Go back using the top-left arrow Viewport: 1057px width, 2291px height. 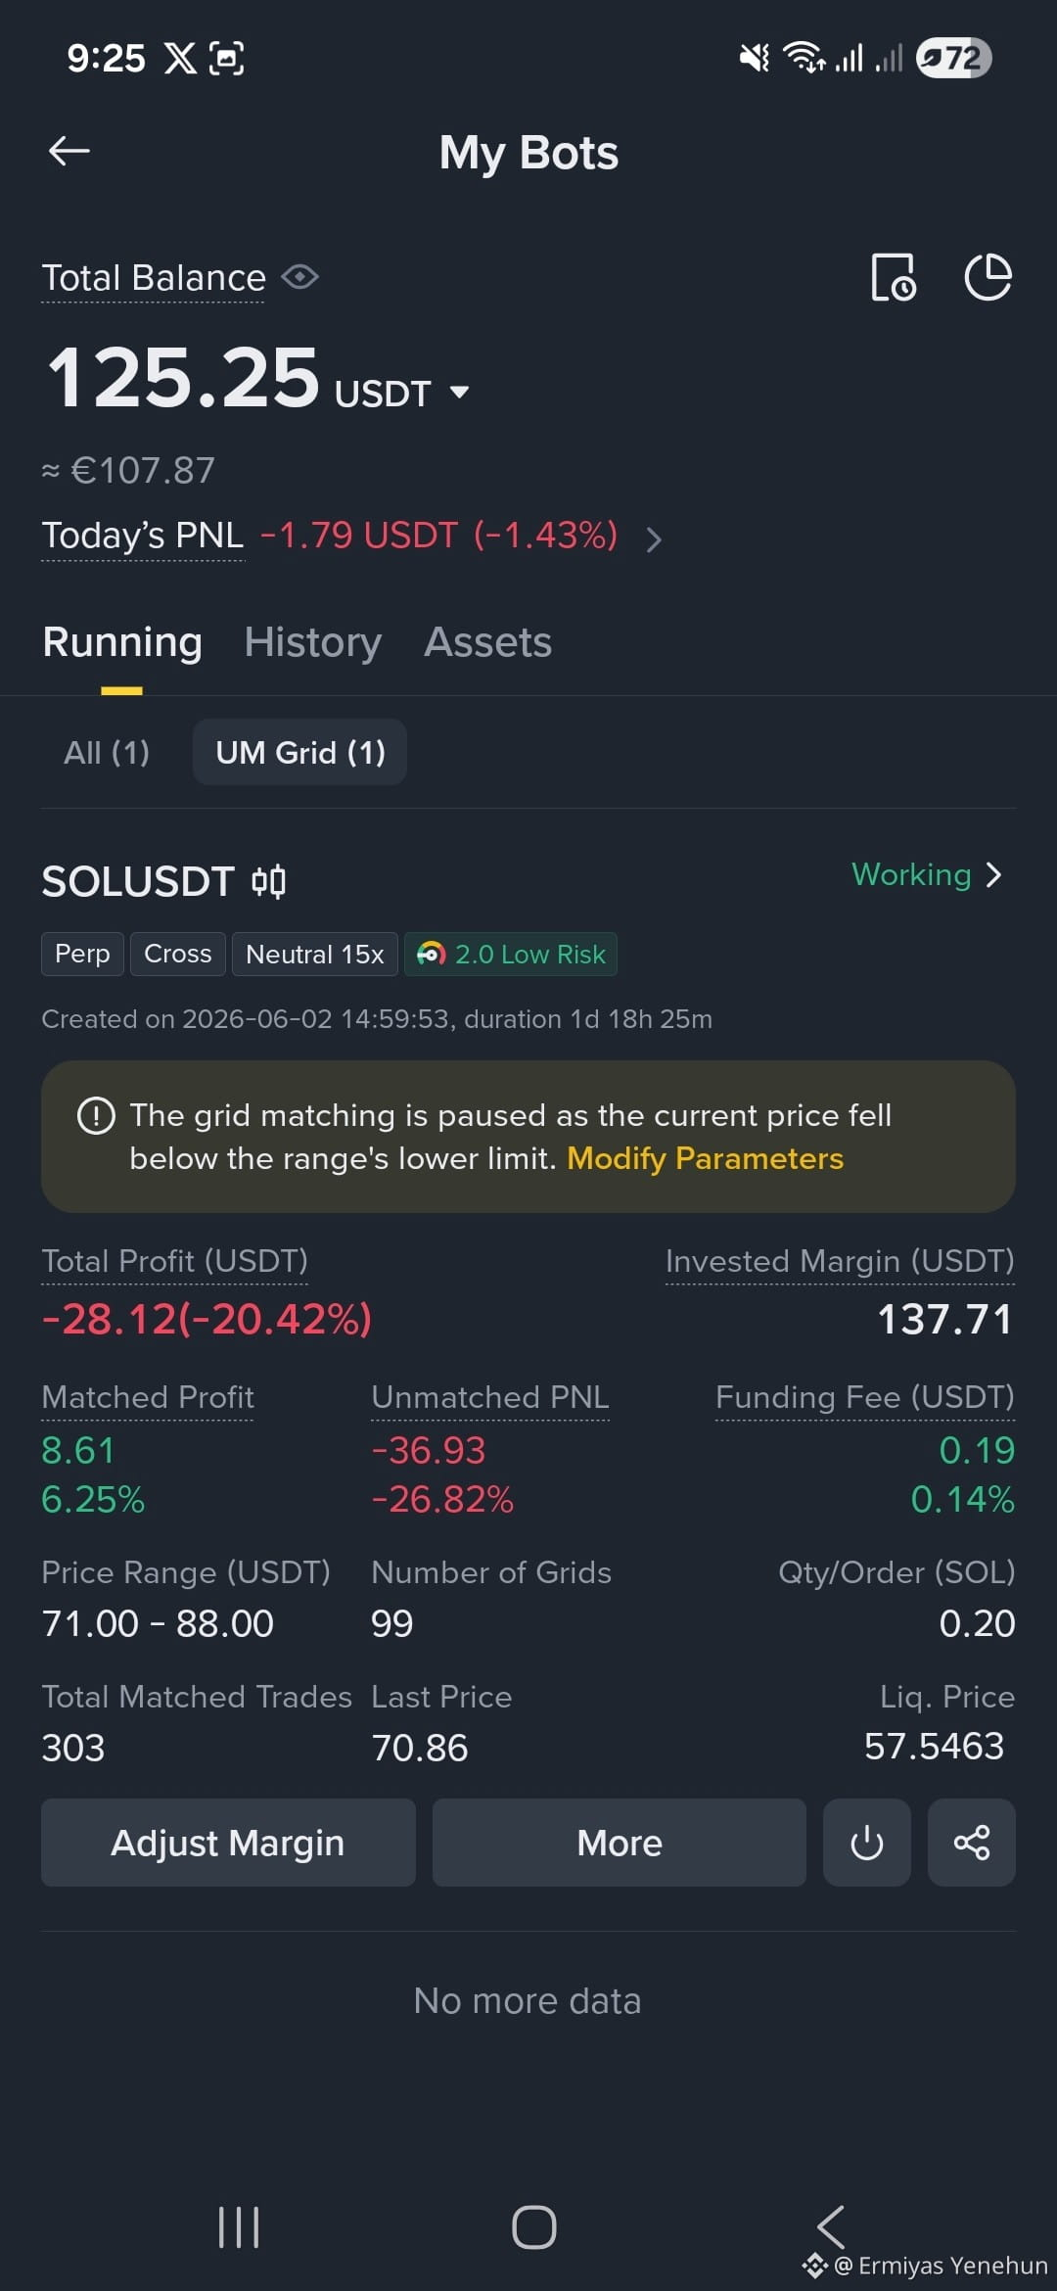tap(69, 151)
